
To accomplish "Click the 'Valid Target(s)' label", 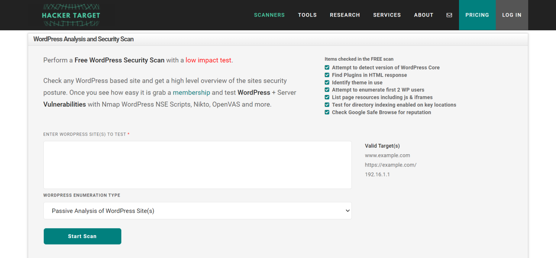I will (382, 146).
